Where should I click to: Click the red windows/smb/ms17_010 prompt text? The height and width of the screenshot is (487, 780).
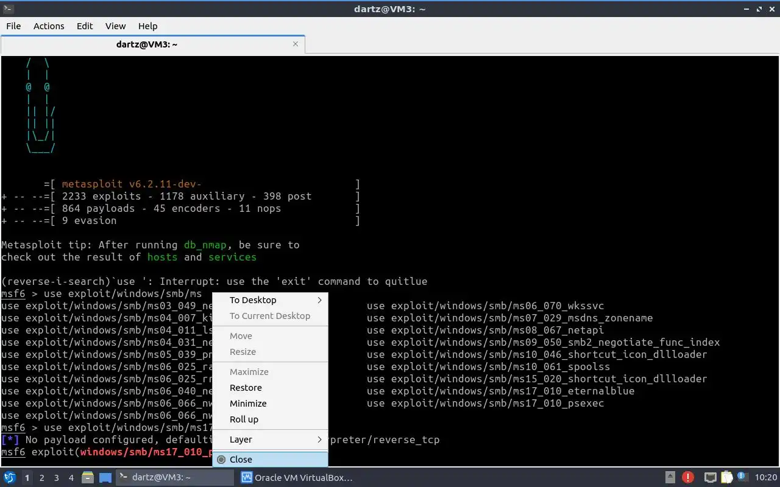coord(146,452)
